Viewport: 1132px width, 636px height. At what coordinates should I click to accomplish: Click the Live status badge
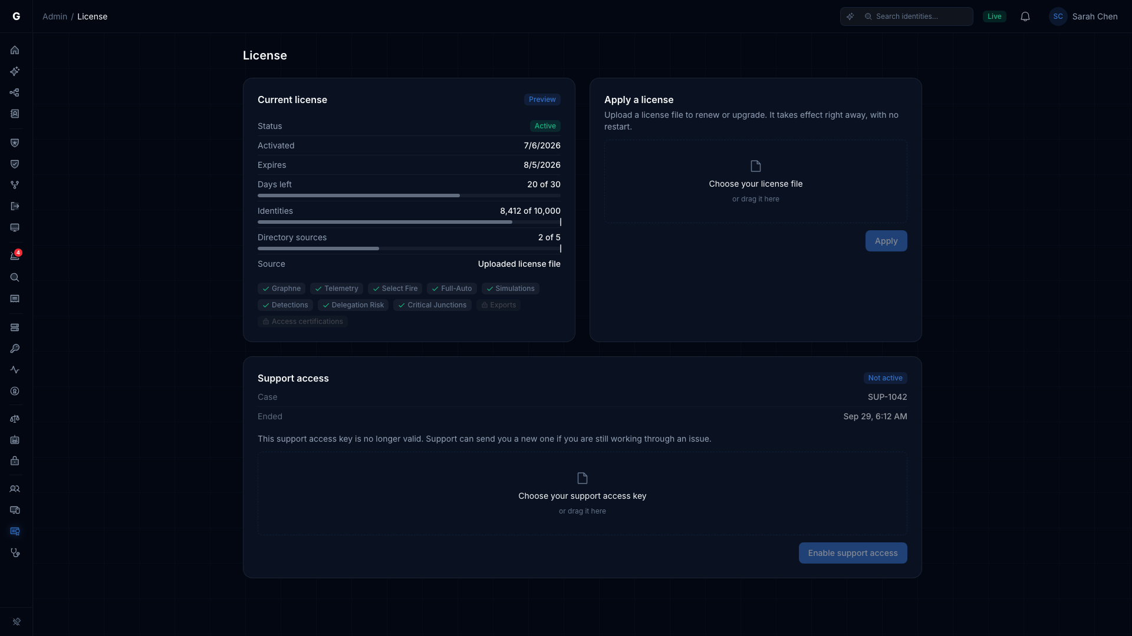(x=995, y=16)
